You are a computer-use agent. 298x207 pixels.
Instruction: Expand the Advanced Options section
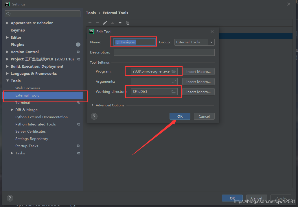coord(93,105)
